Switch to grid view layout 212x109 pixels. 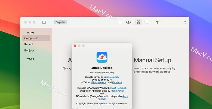(138, 22)
